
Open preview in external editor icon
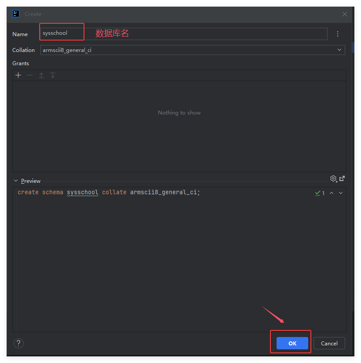342,178
